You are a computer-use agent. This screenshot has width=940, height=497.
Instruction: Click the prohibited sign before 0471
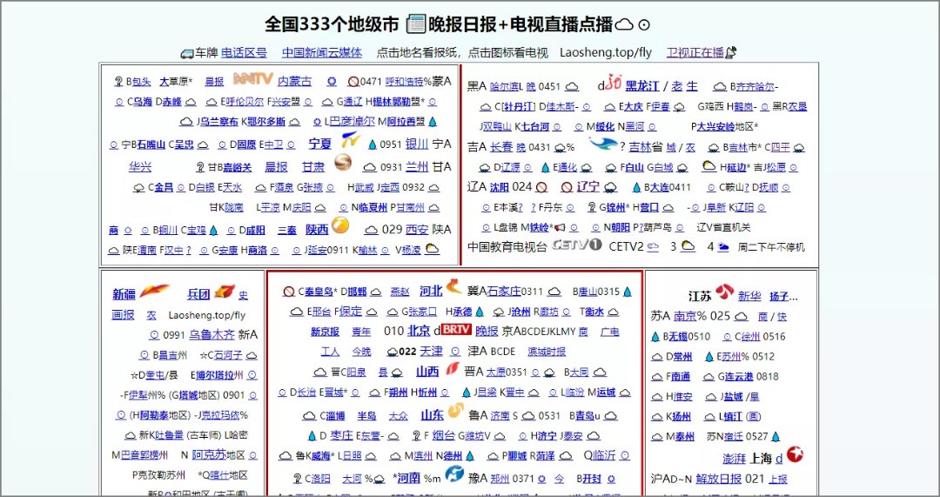tap(353, 82)
